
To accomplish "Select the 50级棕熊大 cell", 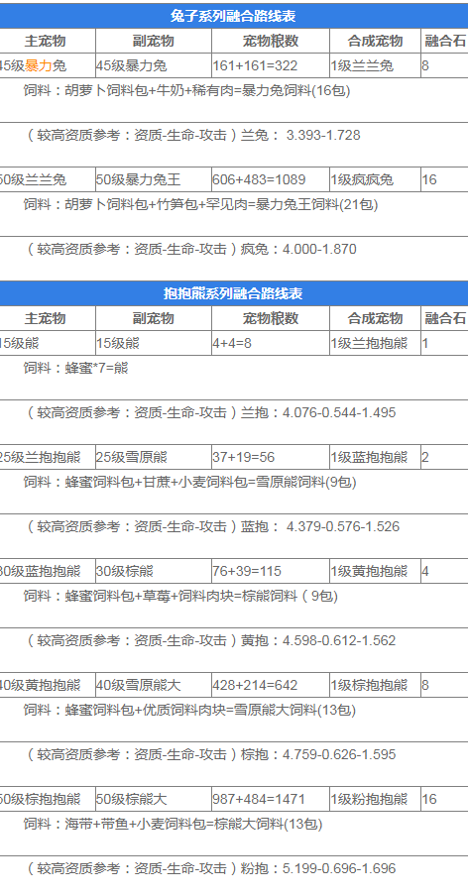I will click(x=154, y=799).
